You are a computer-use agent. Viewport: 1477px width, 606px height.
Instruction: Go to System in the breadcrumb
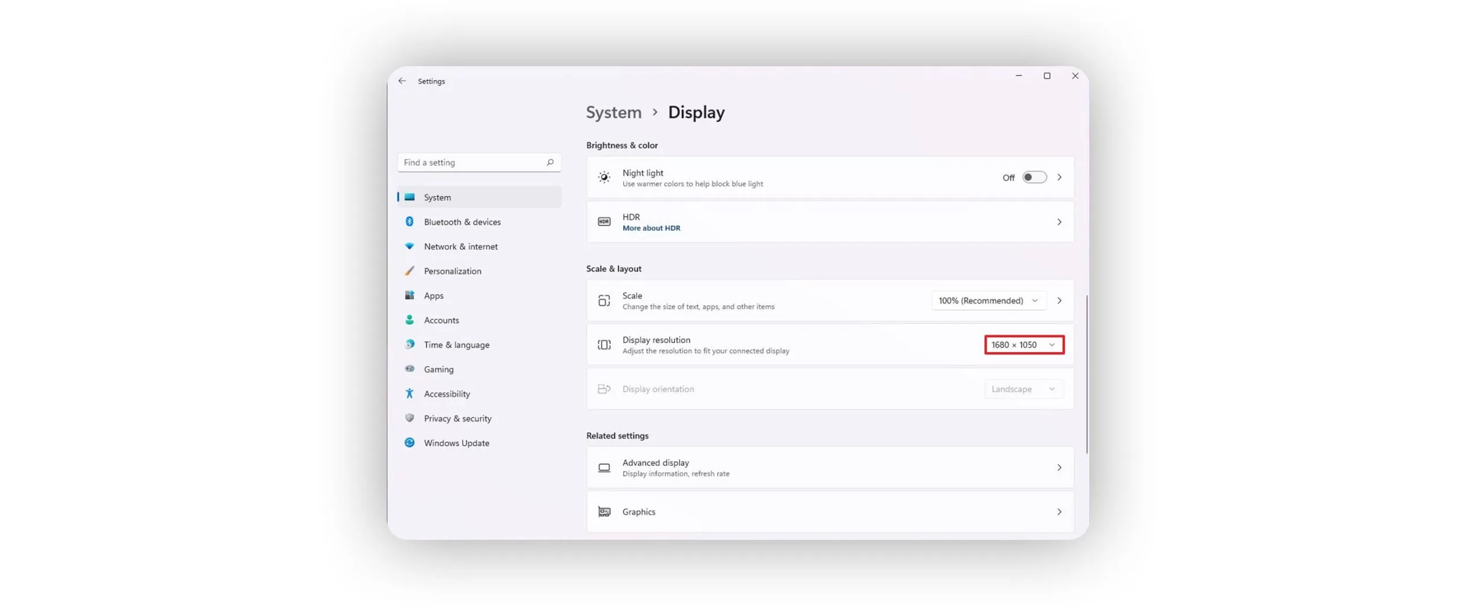613,112
